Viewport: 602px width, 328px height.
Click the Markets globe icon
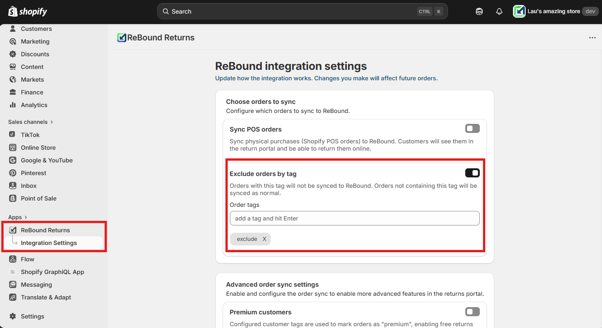[x=13, y=79]
